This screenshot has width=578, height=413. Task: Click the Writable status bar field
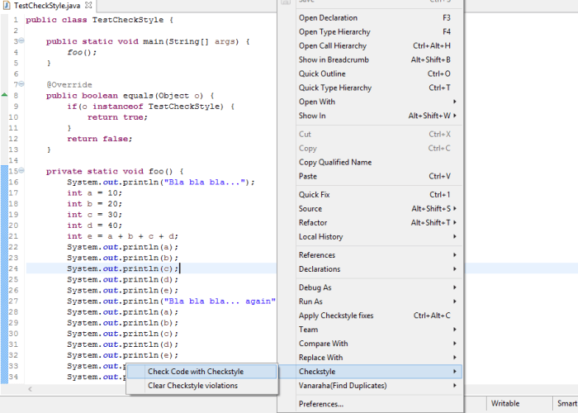(505, 403)
